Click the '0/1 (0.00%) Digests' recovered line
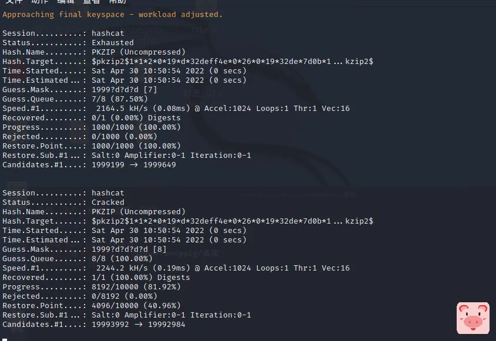496x341 pixels. [x=136, y=117]
